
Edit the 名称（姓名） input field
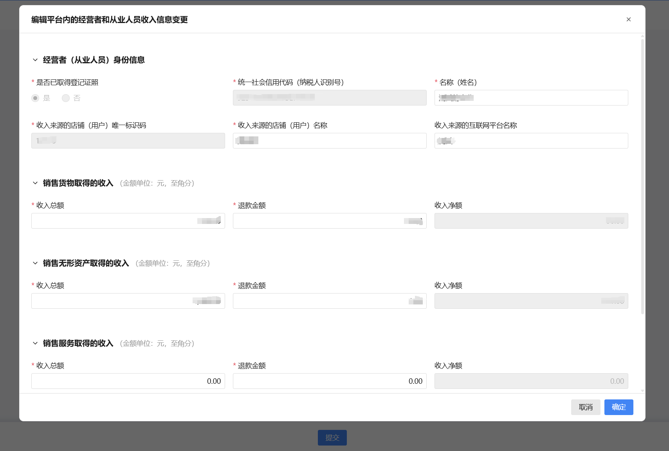pos(531,98)
